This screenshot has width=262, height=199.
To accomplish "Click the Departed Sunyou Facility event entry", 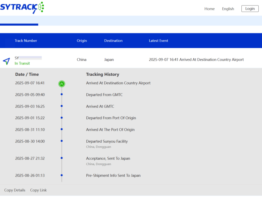I will coord(107,141).
